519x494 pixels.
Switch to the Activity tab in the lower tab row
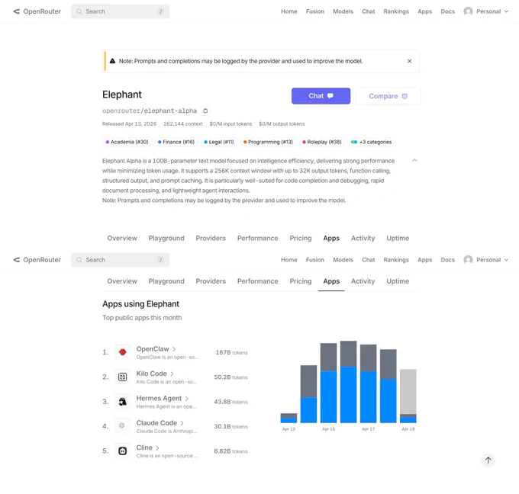(363, 281)
